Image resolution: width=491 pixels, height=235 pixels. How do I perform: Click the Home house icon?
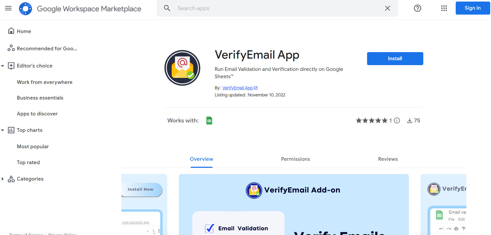click(11, 31)
